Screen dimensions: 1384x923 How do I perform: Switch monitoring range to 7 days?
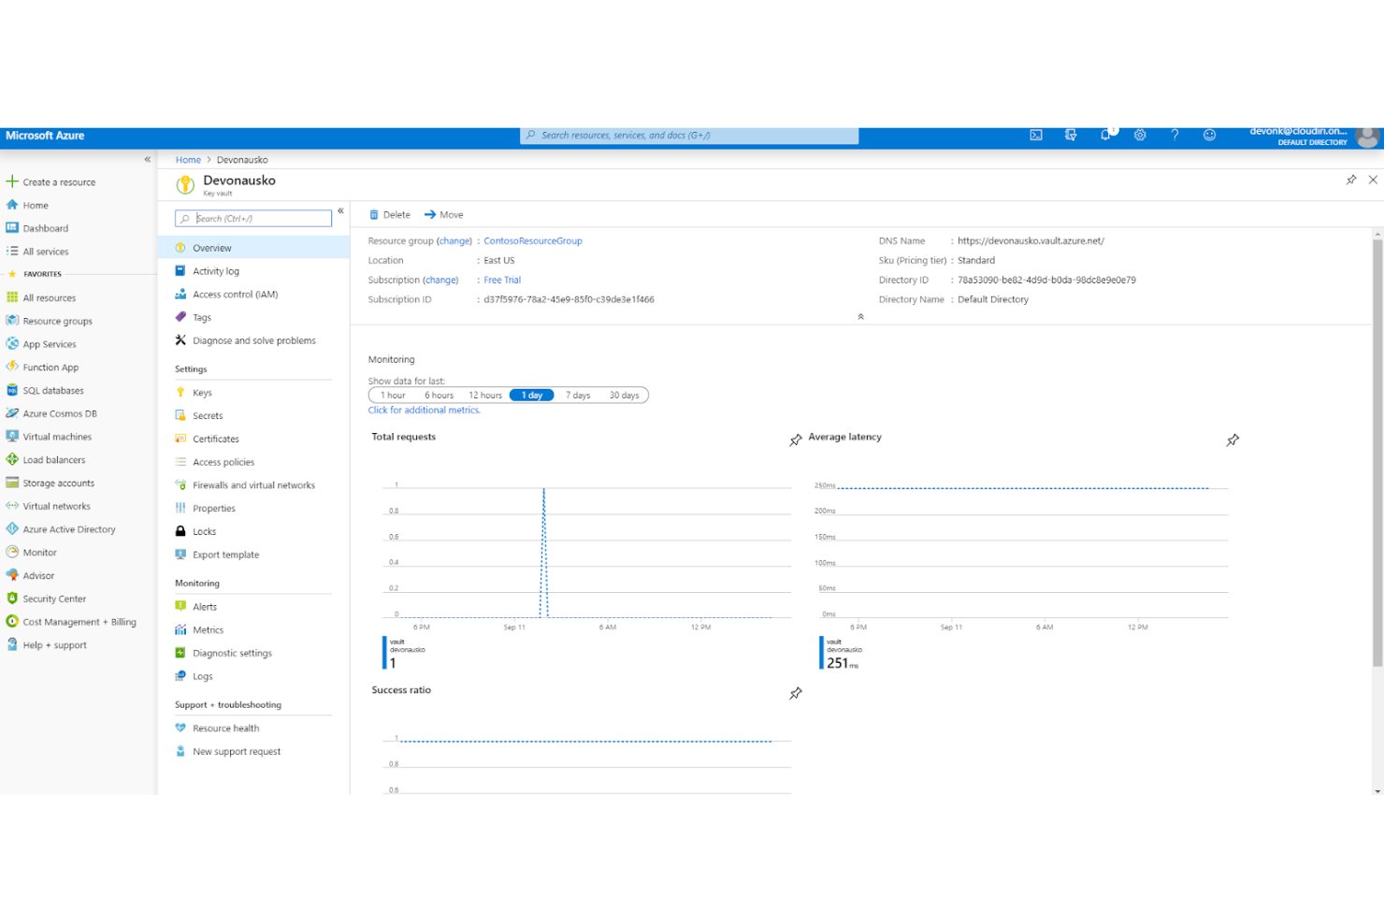click(577, 395)
